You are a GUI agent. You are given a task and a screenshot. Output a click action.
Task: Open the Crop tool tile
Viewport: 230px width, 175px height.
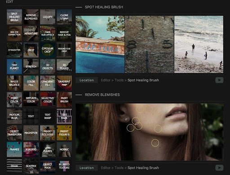(x=31, y=50)
